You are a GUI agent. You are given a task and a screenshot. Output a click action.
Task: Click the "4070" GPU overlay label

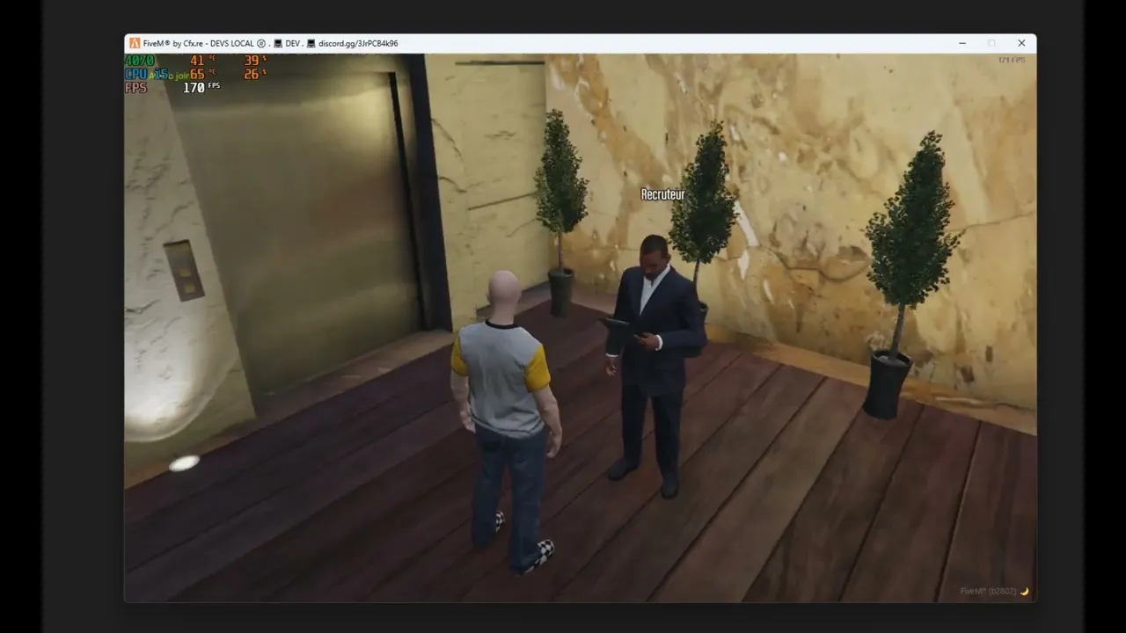[139, 61]
